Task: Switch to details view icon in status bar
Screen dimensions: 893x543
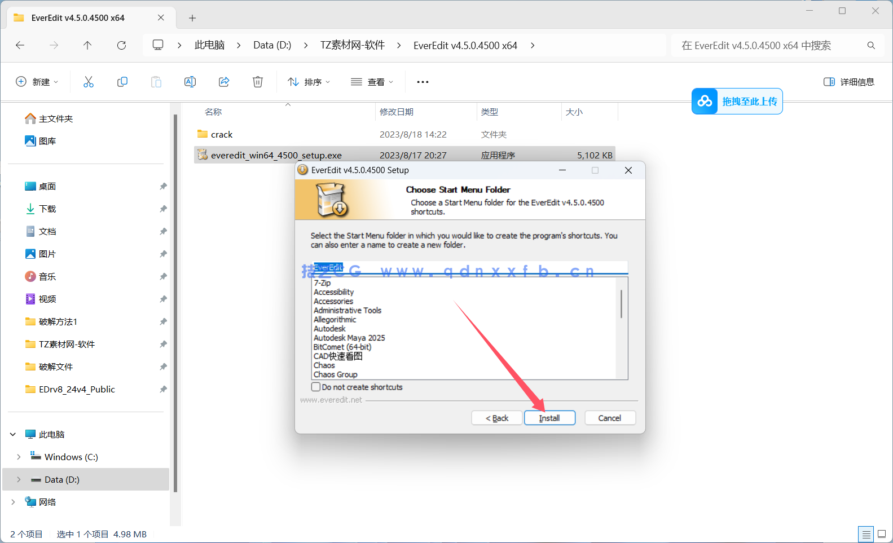Action: (x=866, y=534)
